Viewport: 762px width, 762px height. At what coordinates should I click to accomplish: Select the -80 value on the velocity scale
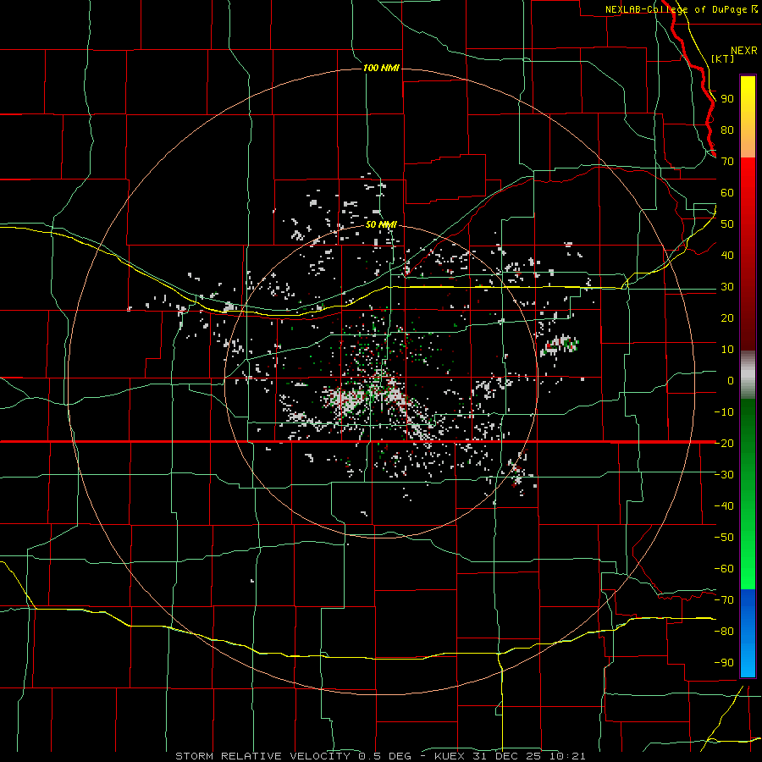[x=724, y=632]
